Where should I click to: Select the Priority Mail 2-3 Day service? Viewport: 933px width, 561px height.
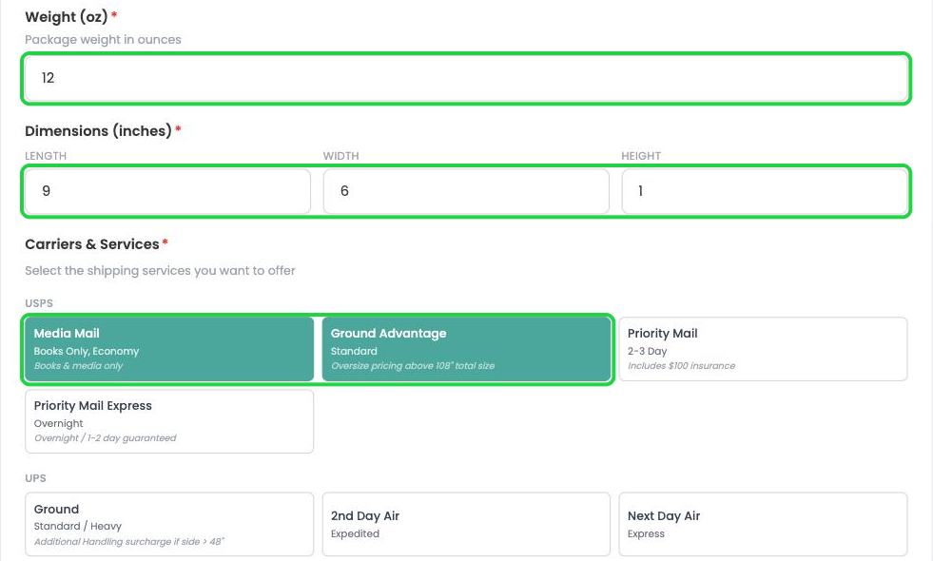(763, 349)
